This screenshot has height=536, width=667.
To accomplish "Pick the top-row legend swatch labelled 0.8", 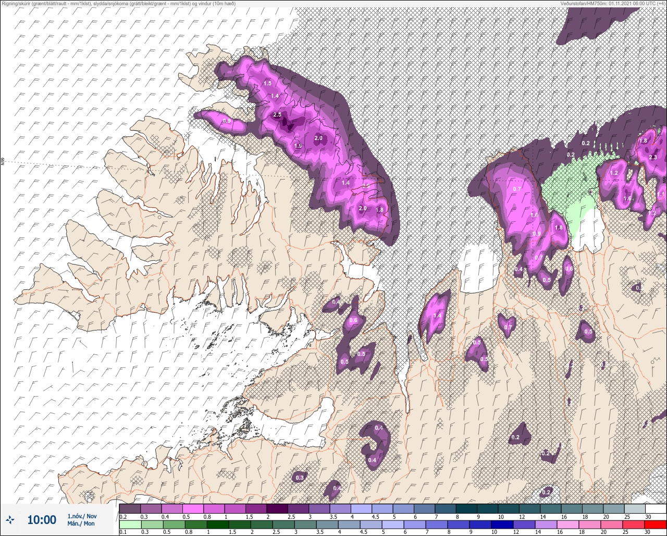I will coord(214,508).
